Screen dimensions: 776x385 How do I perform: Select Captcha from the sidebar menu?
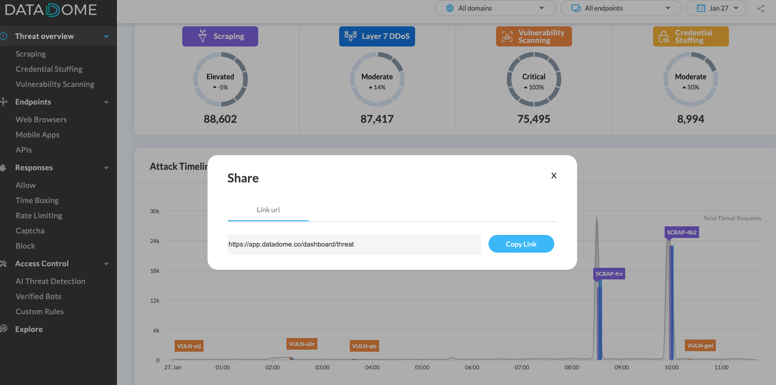pyautogui.click(x=29, y=230)
